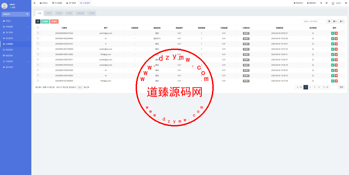Screen dimensions: 349x175
Task: Edit the order created at 16:07:34
Action: 333,49
